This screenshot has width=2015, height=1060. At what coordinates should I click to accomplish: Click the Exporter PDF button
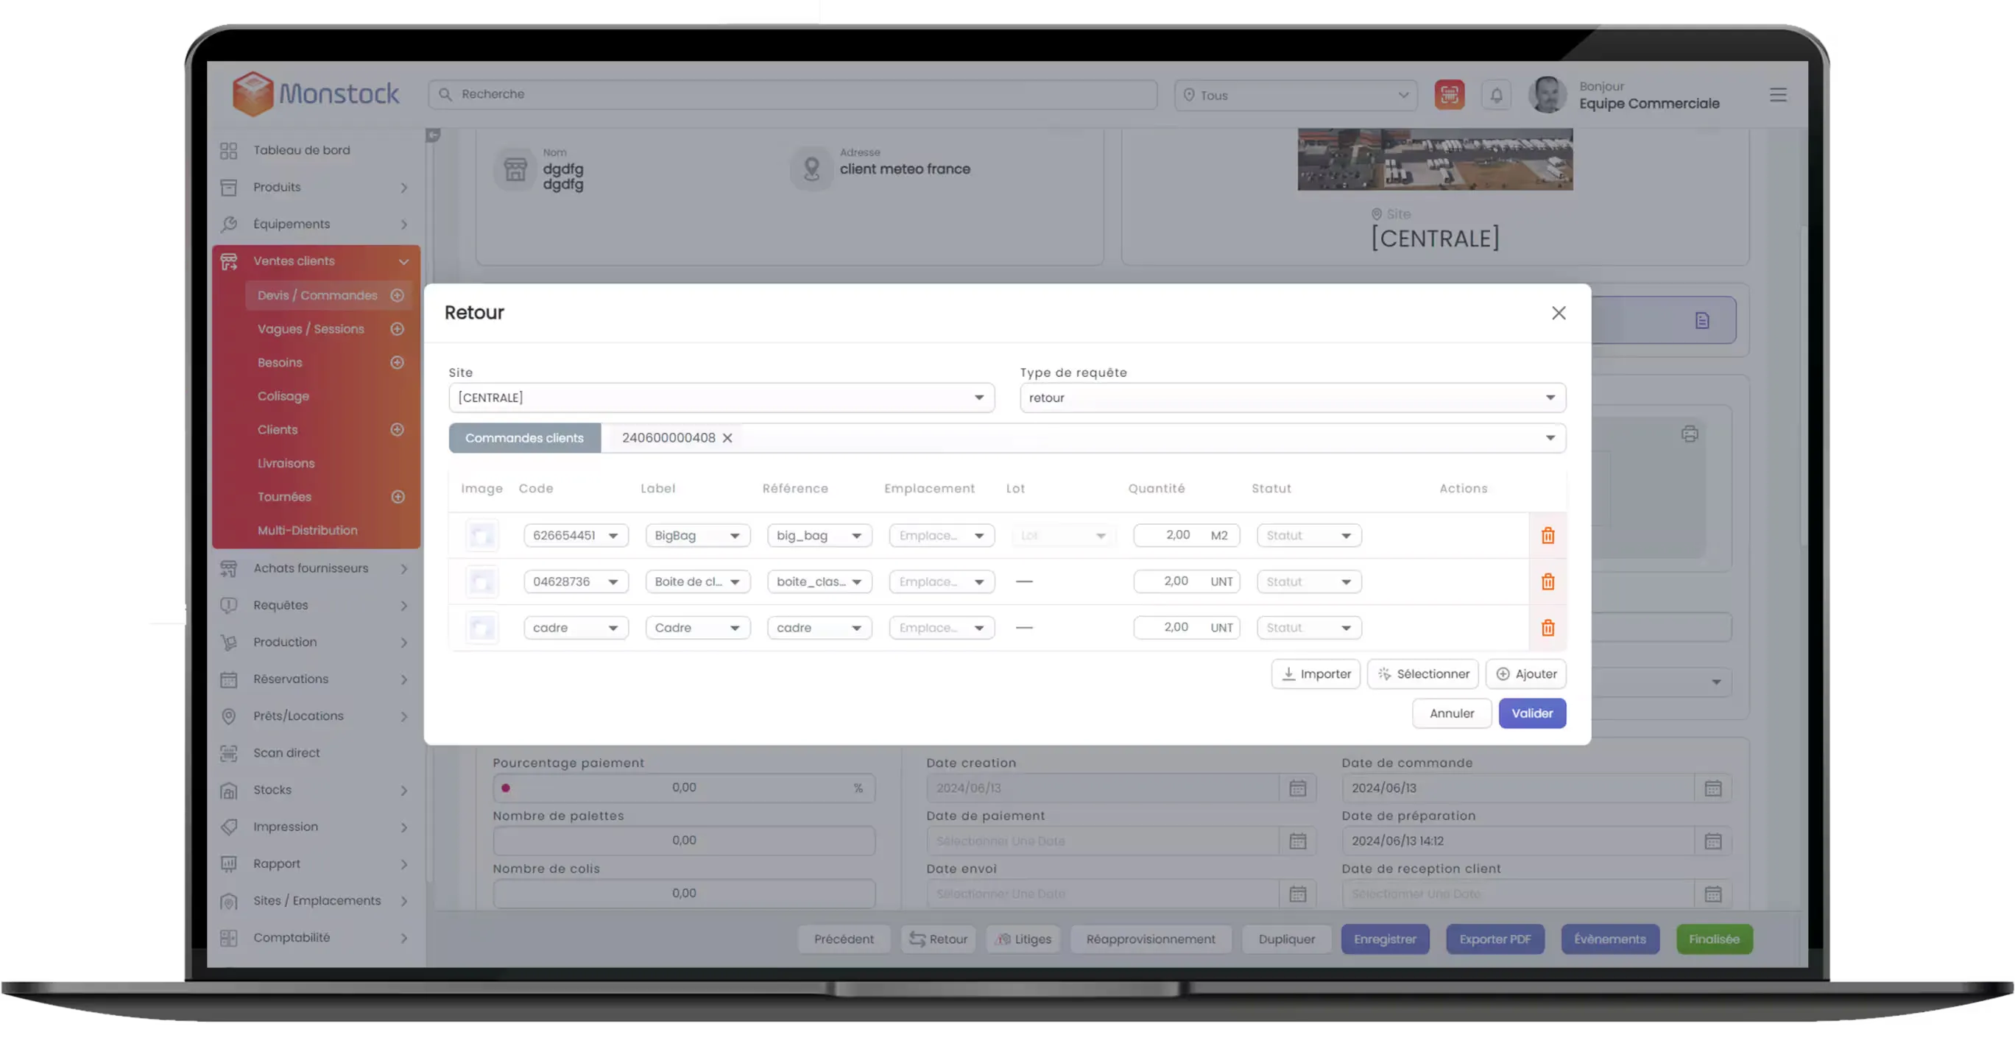tap(1494, 939)
